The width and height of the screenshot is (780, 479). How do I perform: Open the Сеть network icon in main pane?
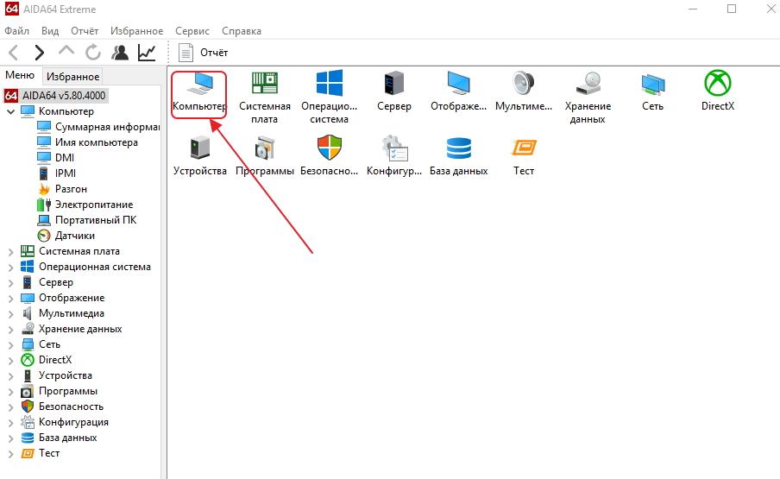(x=652, y=84)
